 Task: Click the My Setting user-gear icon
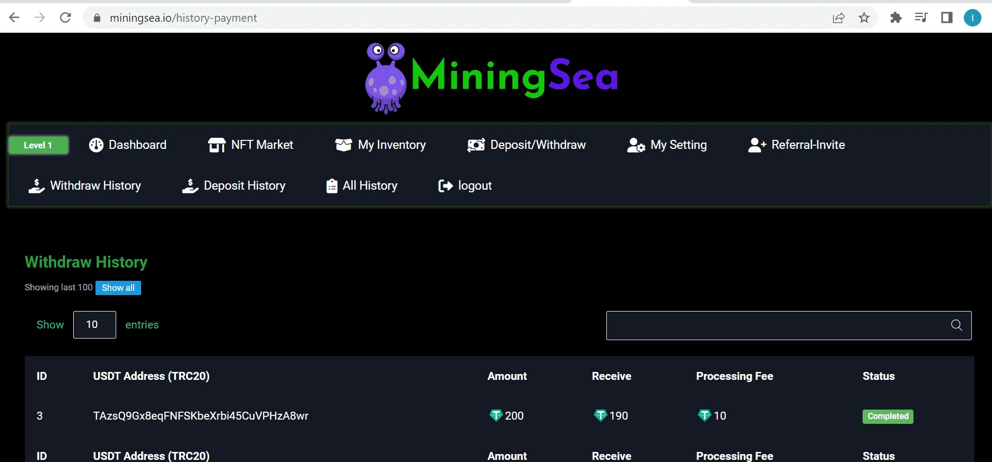point(636,145)
